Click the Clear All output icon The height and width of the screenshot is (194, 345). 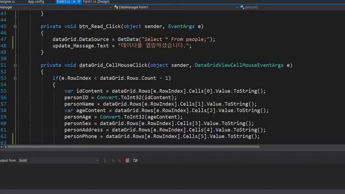(x=127, y=161)
